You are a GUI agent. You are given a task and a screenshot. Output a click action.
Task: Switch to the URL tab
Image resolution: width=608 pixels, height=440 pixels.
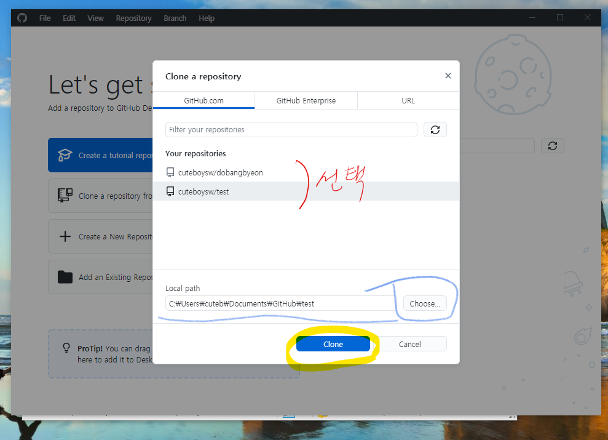coord(408,100)
